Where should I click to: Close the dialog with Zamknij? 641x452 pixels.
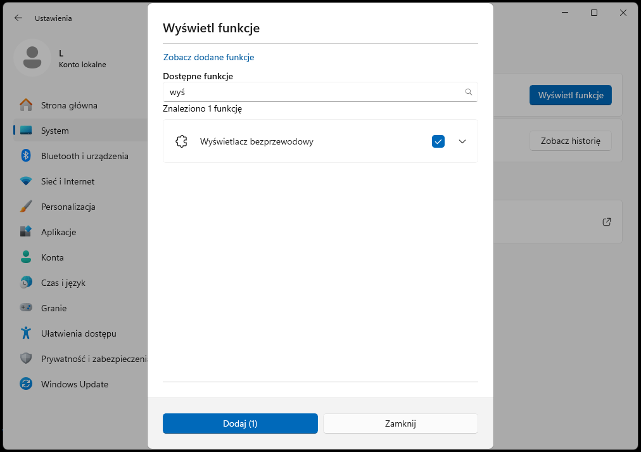pyautogui.click(x=400, y=423)
